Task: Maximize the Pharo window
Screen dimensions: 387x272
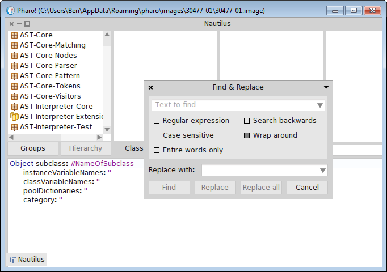Action: click(354, 11)
